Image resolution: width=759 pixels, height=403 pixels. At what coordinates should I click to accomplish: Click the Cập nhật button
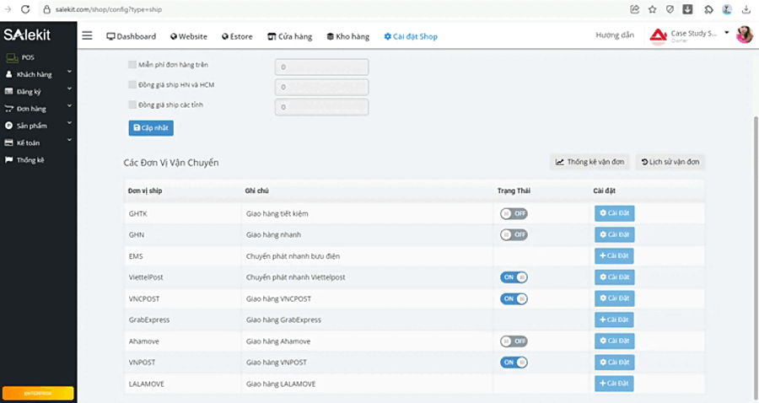pyautogui.click(x=151, y=127)
